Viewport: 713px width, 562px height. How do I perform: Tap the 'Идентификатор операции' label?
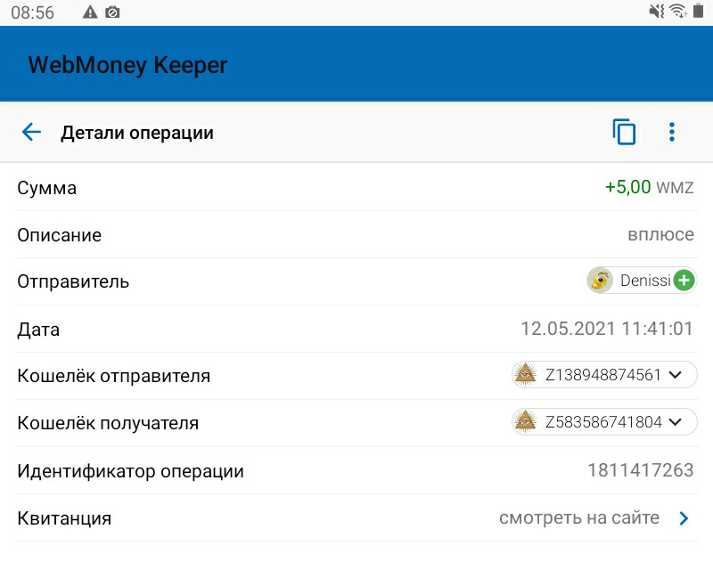pyautogui.click(x=130, y=471)
